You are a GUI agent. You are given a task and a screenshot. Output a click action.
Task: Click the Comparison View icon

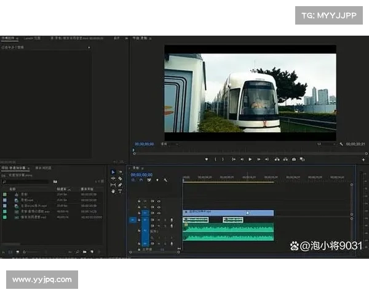pos(302,159)
